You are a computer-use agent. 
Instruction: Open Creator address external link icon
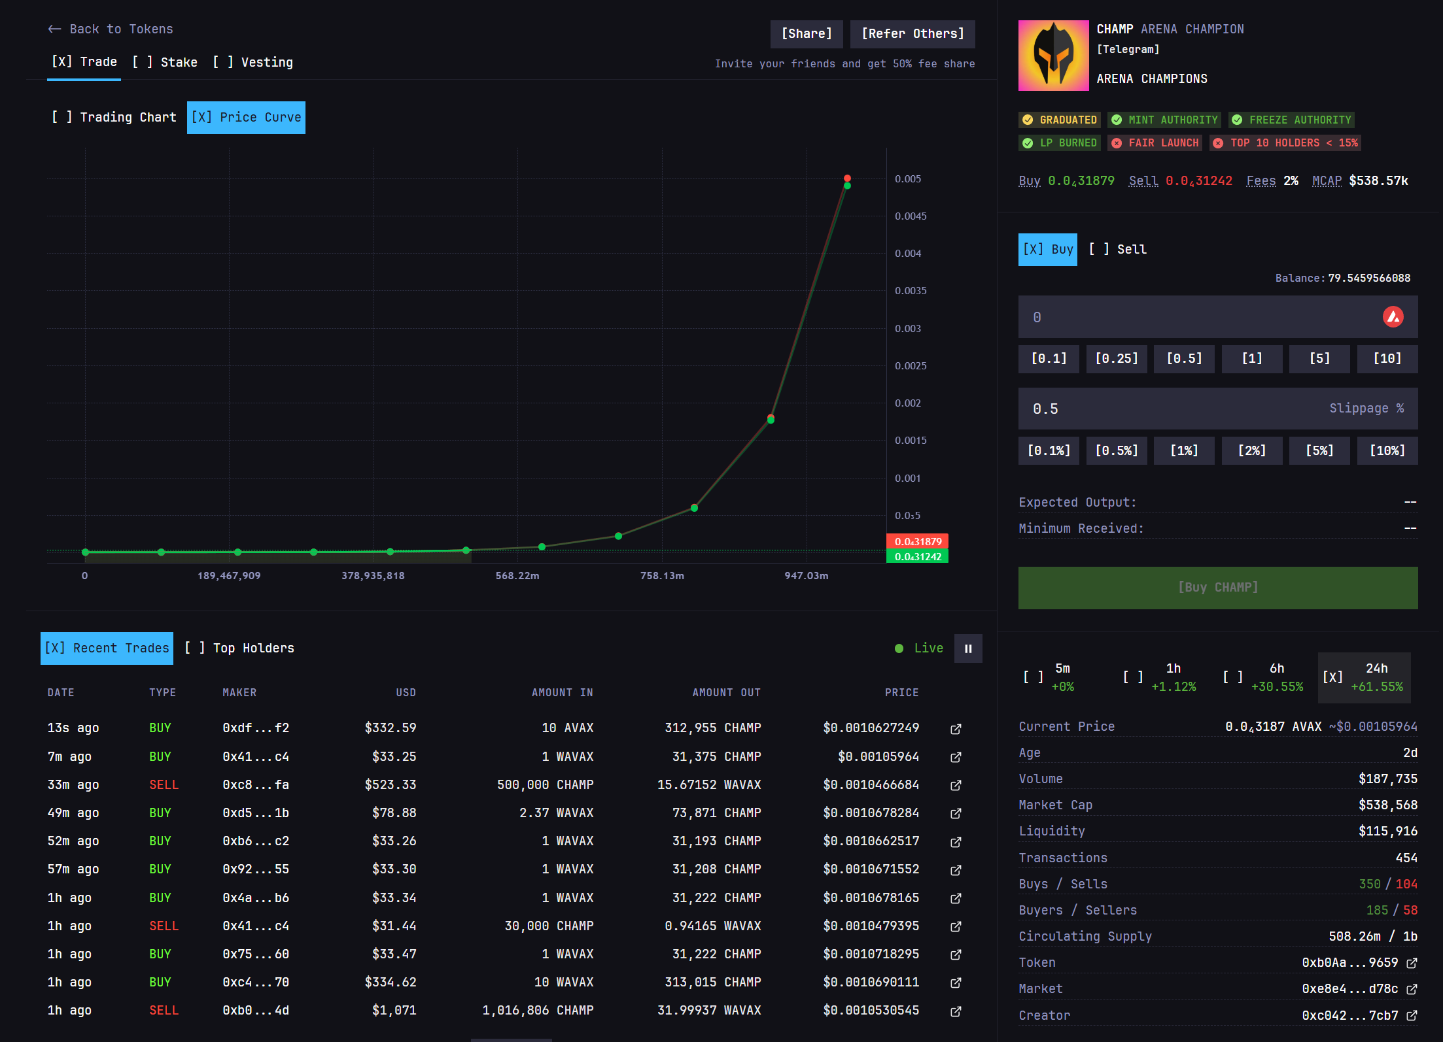point(1412,1015)
